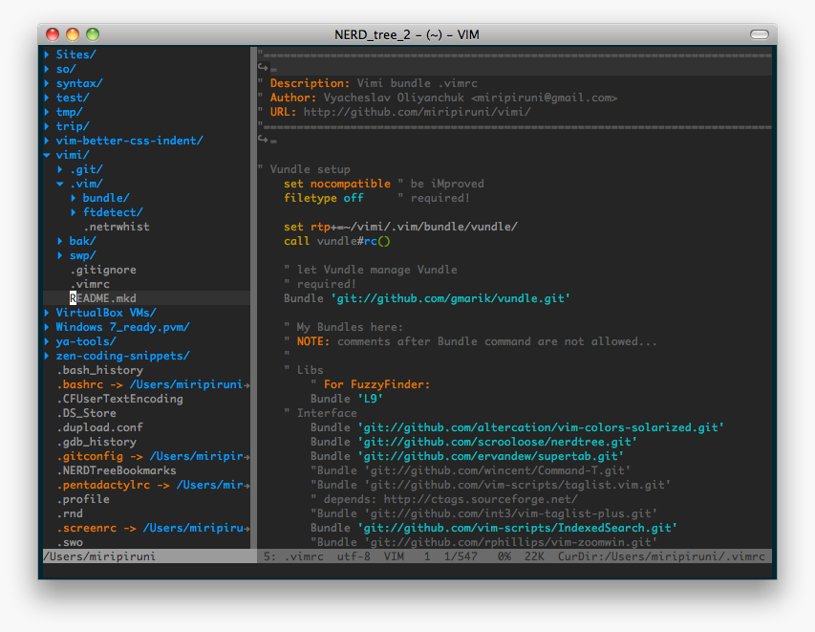The image size is (815, 632).
Task: Select the .NERDTreeBookmarks file
Action: pyautogui.click(x=117, y=470)
